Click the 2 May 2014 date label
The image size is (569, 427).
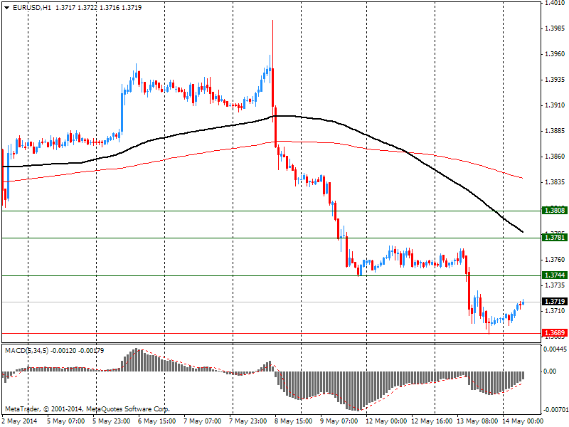coord(20,421)
